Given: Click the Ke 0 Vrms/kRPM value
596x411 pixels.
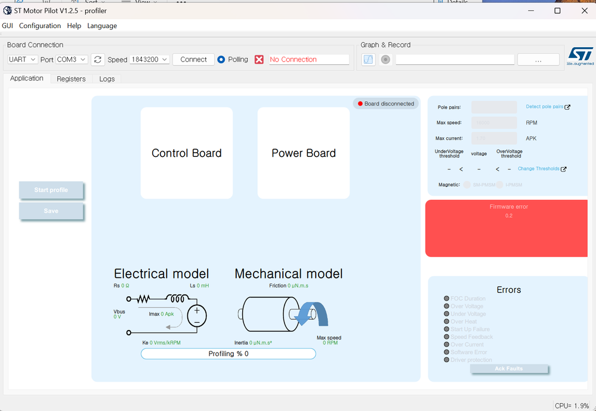Looking at the screenshot, I should 161,343.
